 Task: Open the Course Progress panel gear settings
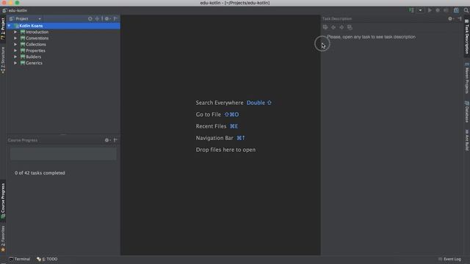[x=107, y=140]
